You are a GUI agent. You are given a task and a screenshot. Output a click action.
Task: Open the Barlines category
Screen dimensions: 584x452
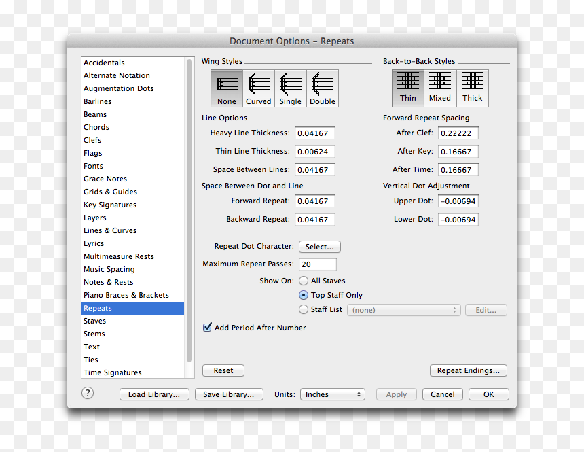tap(132, 101)
